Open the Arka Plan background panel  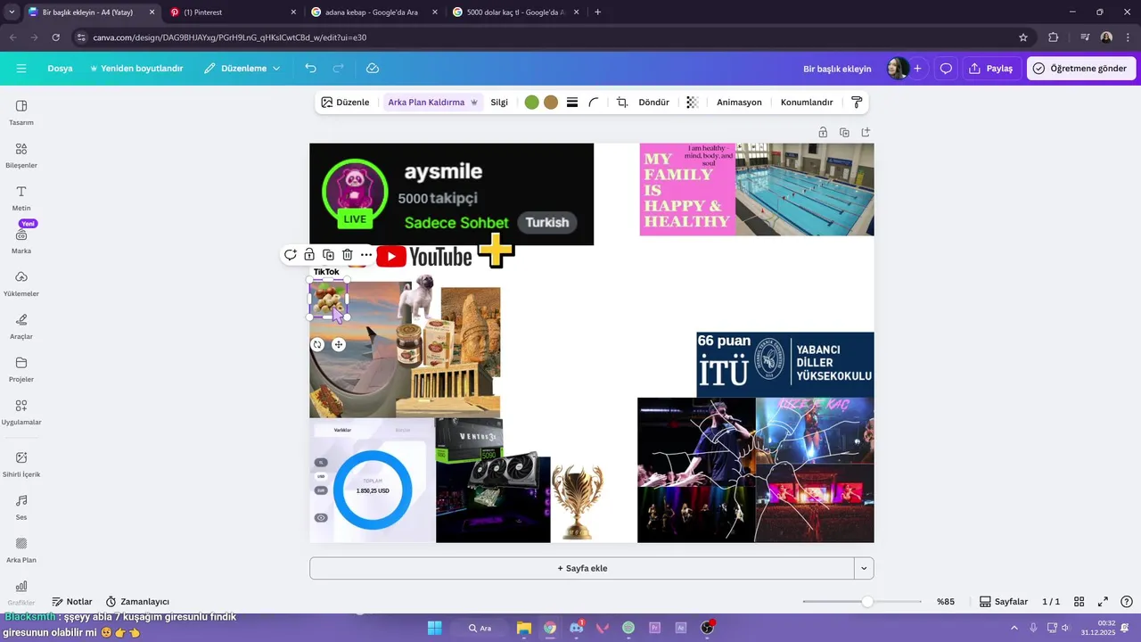pos(21,549)
